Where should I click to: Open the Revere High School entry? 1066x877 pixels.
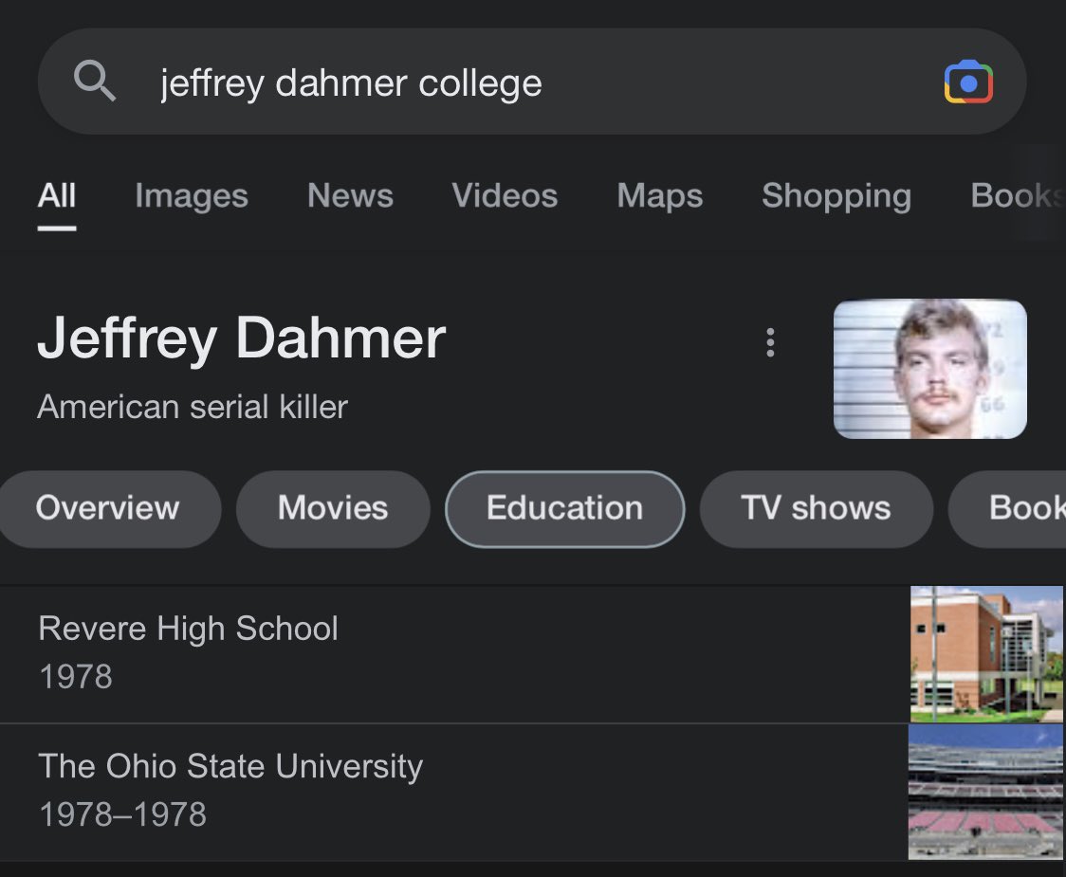pyautogui.click(x=532, y=653)
